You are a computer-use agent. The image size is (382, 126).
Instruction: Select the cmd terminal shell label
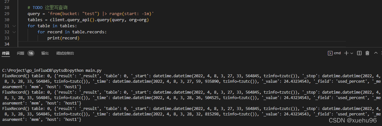point(337,53)
